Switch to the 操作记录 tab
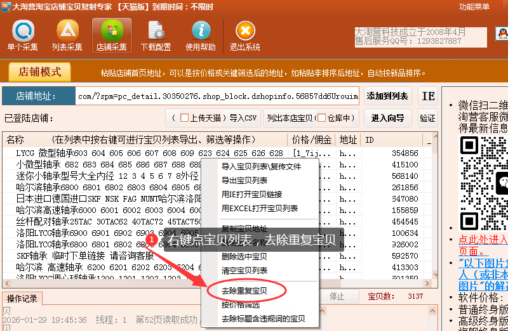The height and width of the screenshot is (331, 508). pyautogui.click(x=22, y=297)
